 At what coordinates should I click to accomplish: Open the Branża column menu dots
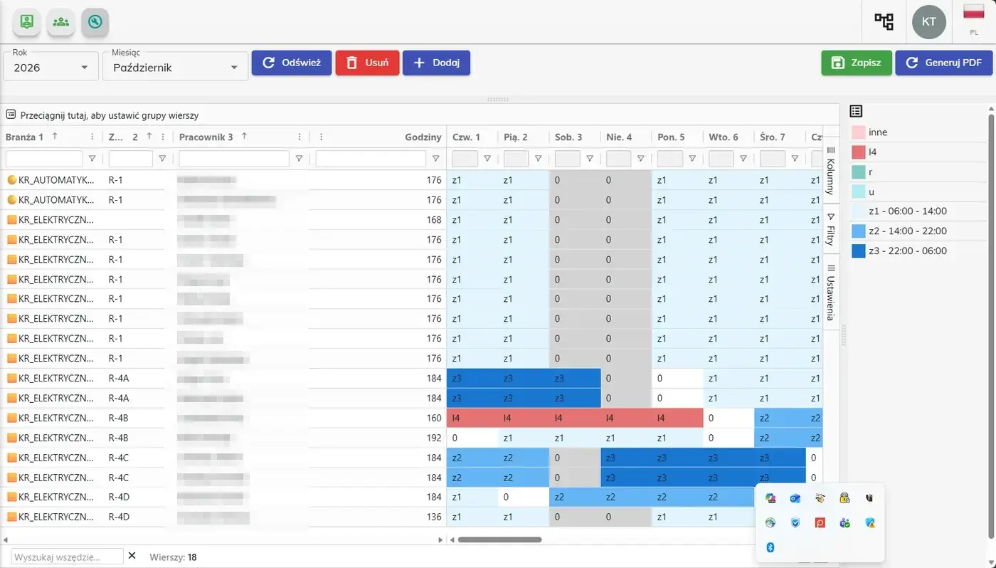tap(92, 137)
